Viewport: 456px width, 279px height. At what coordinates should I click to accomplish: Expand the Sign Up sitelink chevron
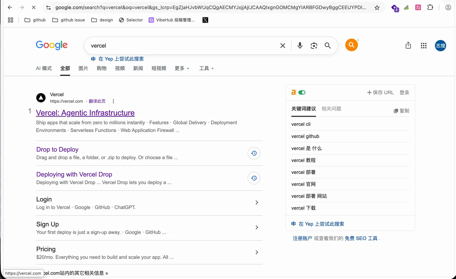point(257,227)
